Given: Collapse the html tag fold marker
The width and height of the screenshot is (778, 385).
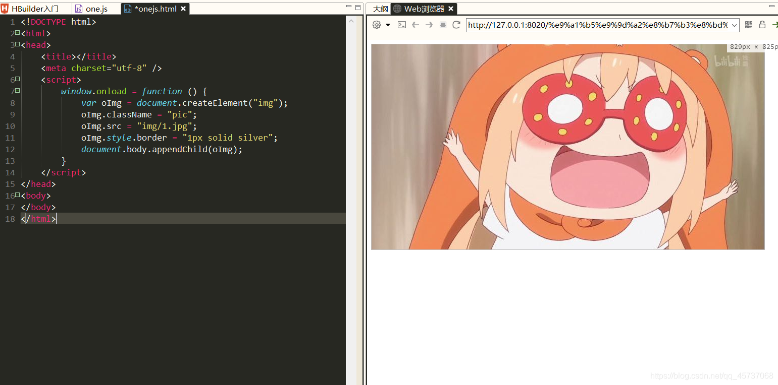Looking at the screenshot, I should pyautogui.click(x=17, y=32).
